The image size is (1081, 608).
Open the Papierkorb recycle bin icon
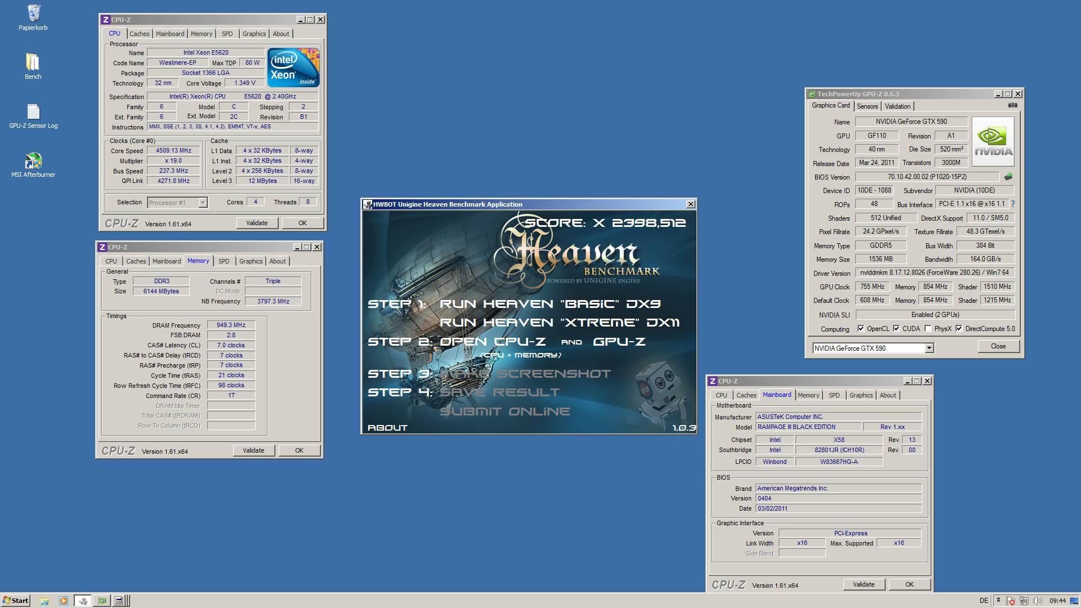click(33, 17)
